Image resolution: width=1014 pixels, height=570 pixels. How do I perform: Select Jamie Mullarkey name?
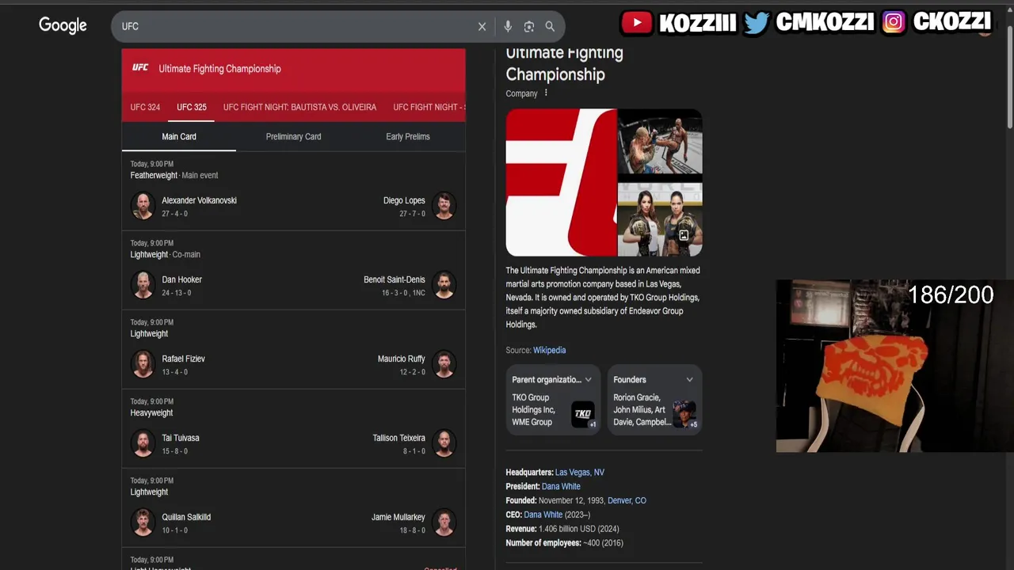pyautogui.click(x=398, y=517)
